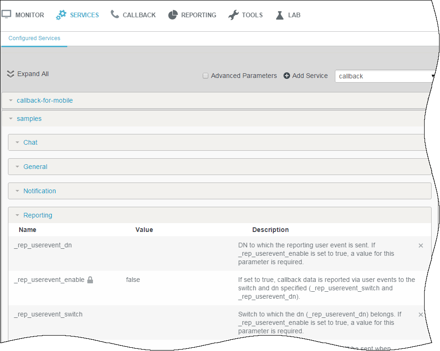The width and height of the screenshot is (440, 351).
Task: Expand the callback-for-mobile service
Action: click(44, 100)
